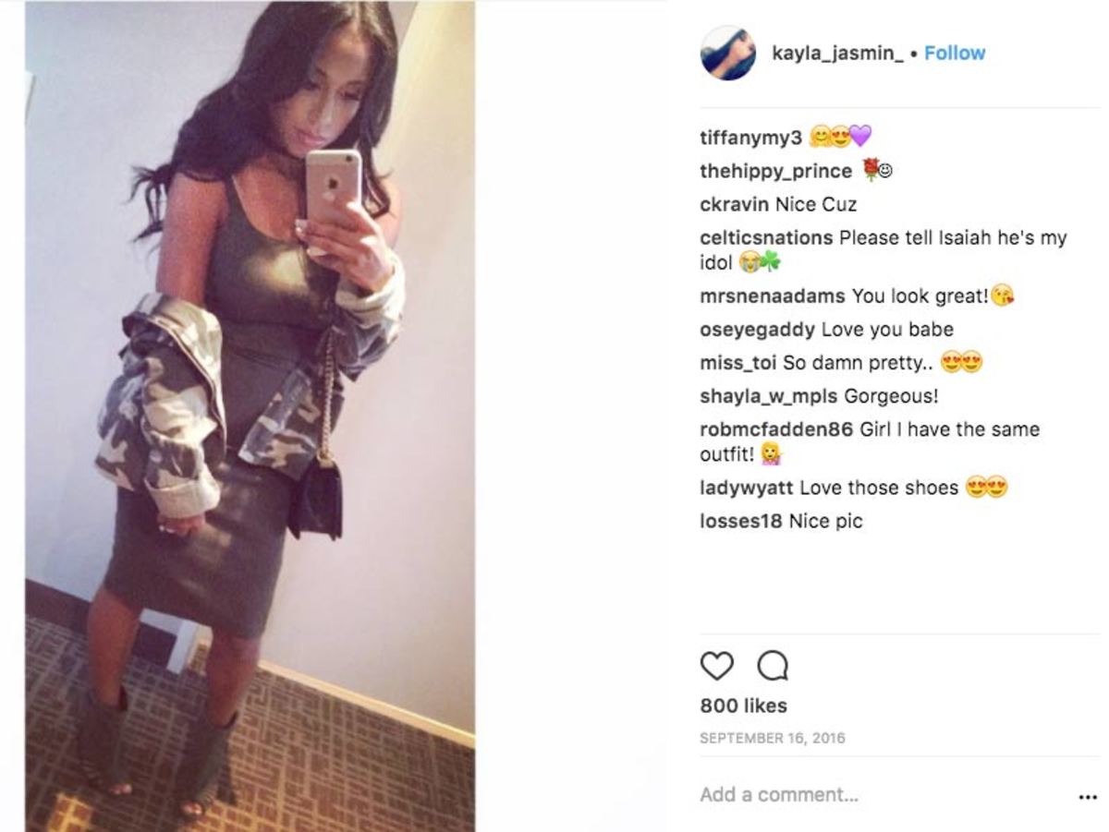Viewport: 1109px width, 832px height.
Task: Visit miss_toi user profile
Action: [x=738, y=363]
